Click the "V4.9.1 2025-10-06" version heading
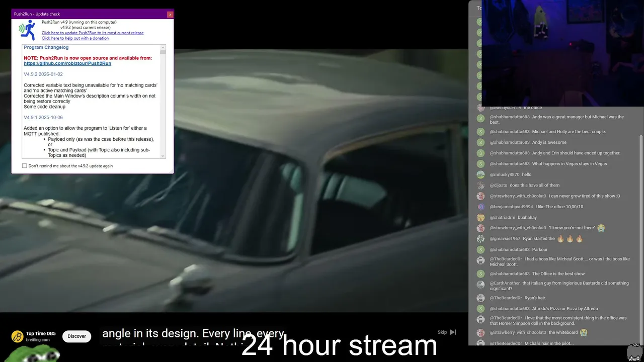Viewport: 644px width, 362px height. click(x=43, y=118)
